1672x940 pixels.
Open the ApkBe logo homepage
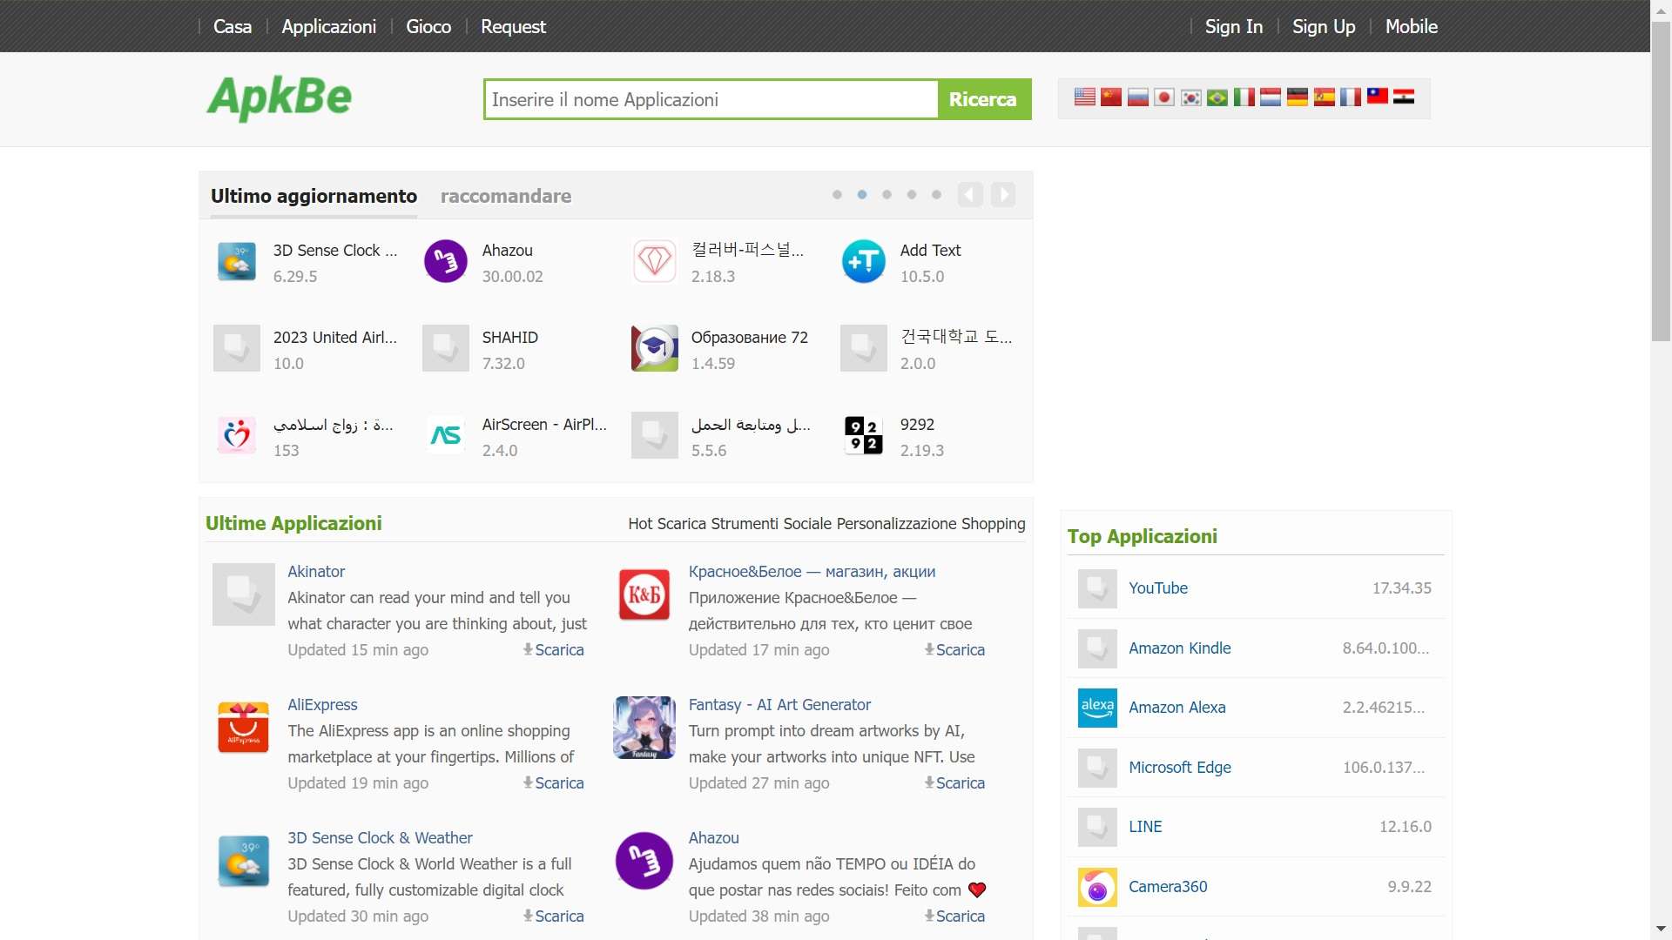280,97
